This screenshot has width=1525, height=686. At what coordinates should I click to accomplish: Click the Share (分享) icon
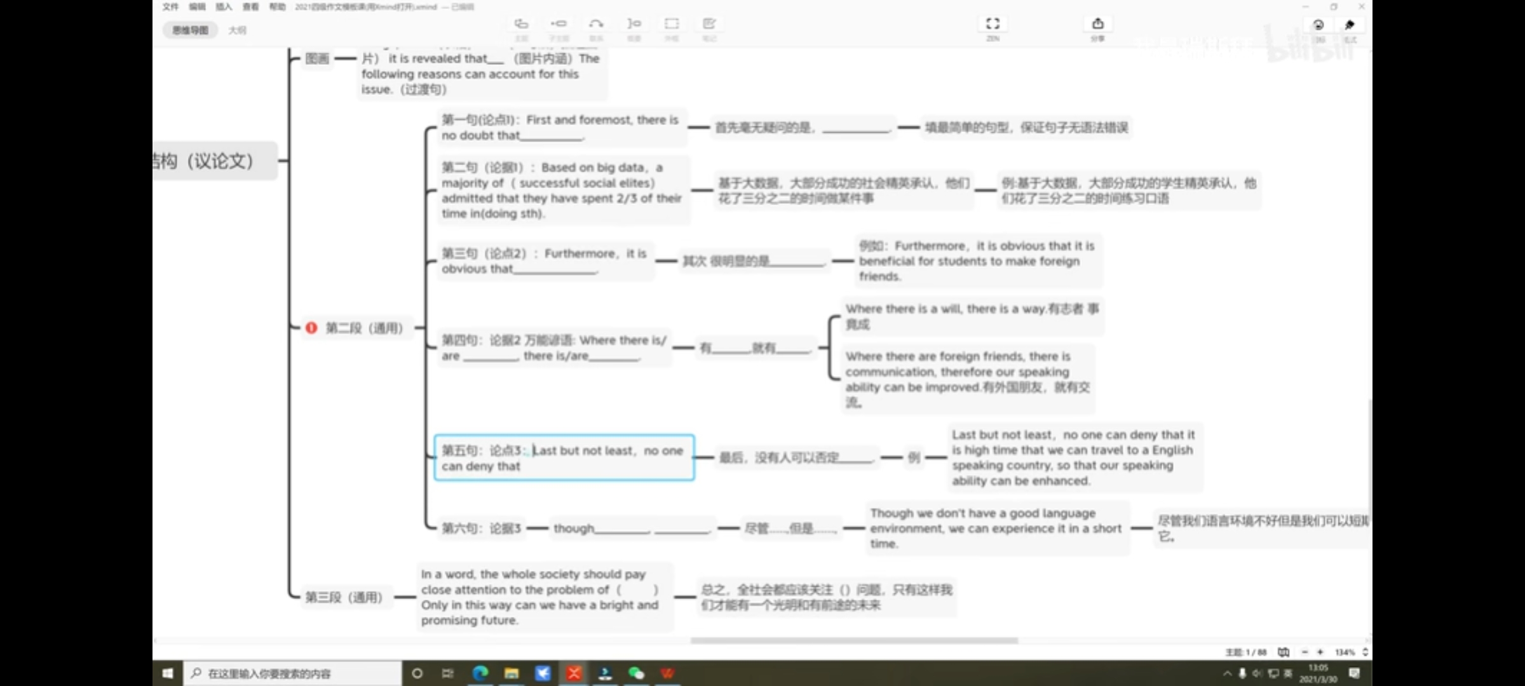click(1098, 24)
